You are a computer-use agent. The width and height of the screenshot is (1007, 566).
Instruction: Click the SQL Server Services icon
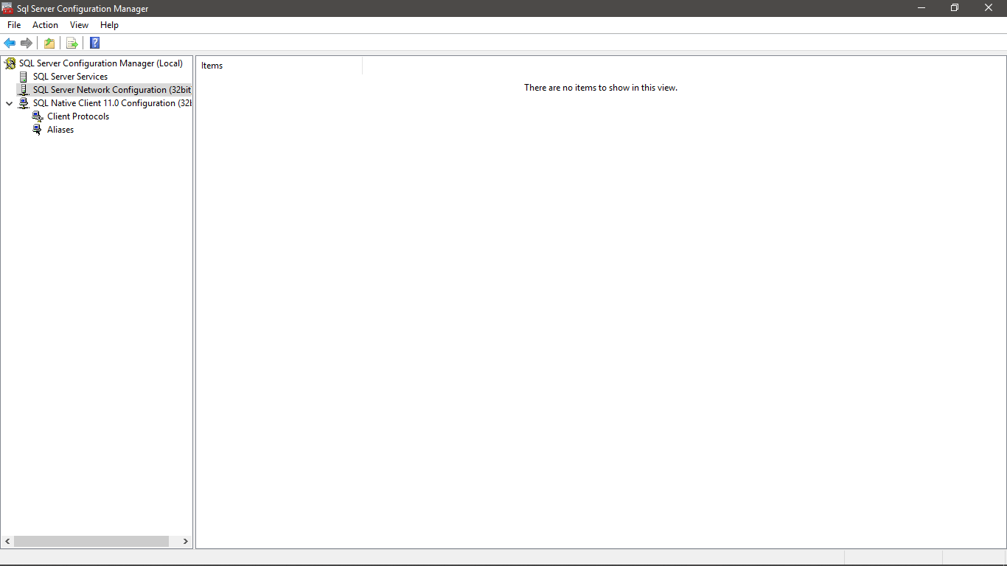[24, 77]
